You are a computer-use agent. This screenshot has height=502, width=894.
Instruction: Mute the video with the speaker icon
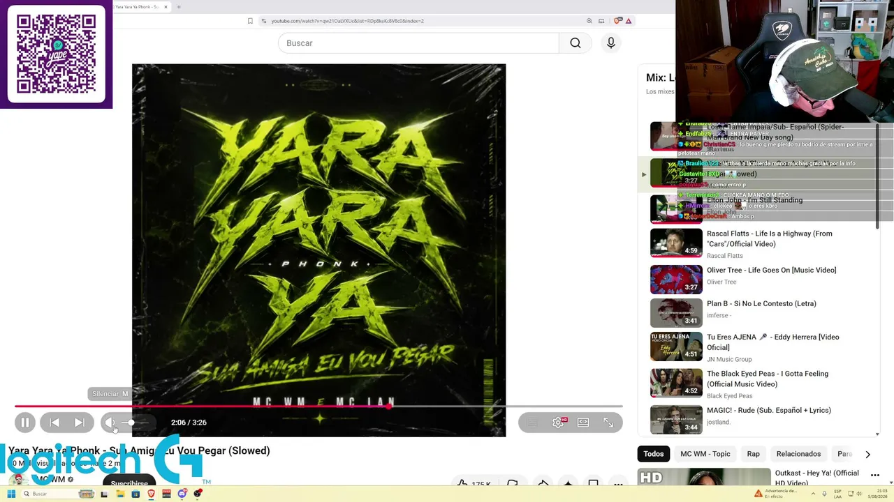tap(110, 422)
